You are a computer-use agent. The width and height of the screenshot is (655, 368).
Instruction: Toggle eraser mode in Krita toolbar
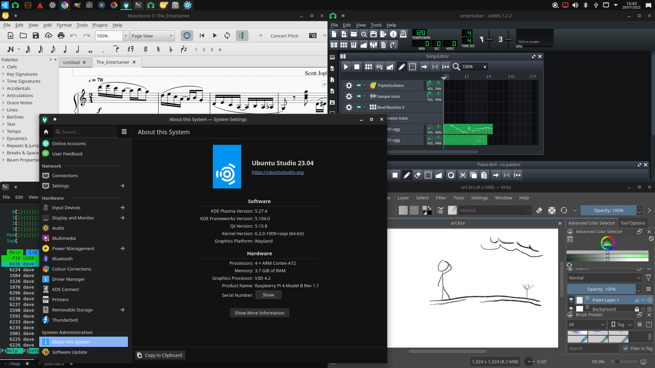pos(539,210)
